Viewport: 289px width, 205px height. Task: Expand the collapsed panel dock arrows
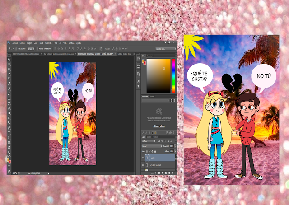[139, 53]
